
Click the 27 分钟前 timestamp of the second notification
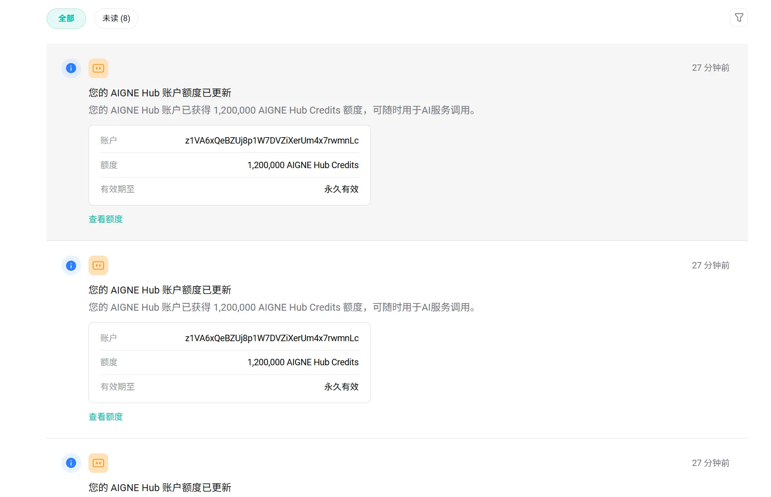point(711,265)
